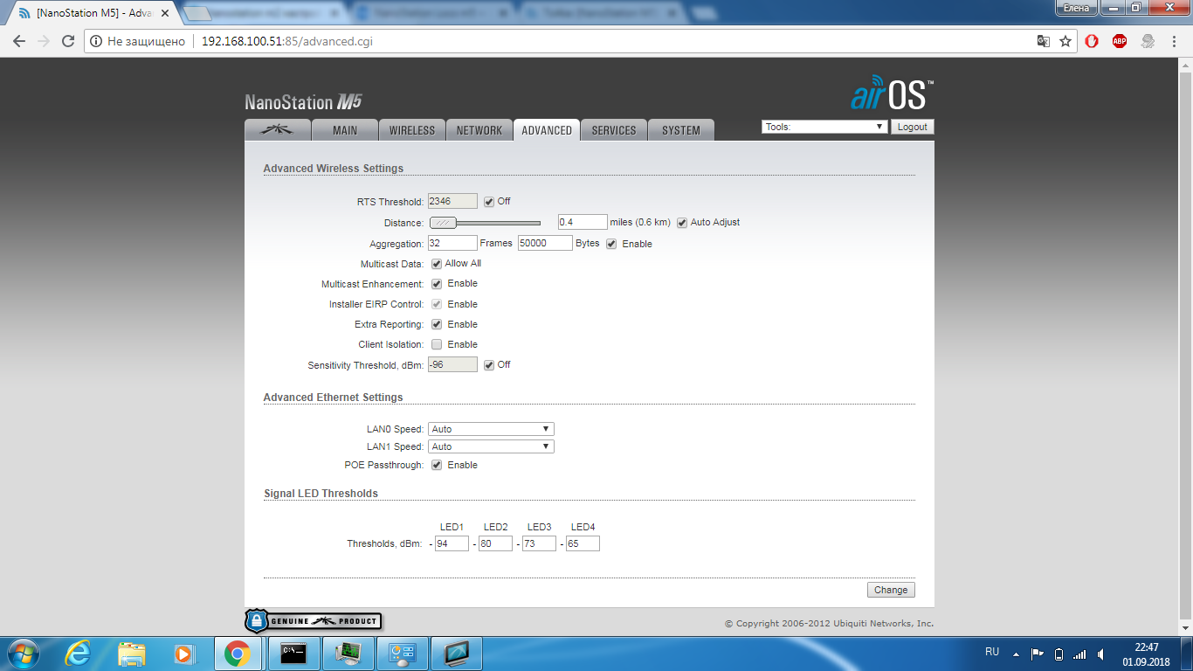The height and width of the screenshot is (671, 1193).
Task: Click the Genuine Product badge
Action: pos(314,621)
